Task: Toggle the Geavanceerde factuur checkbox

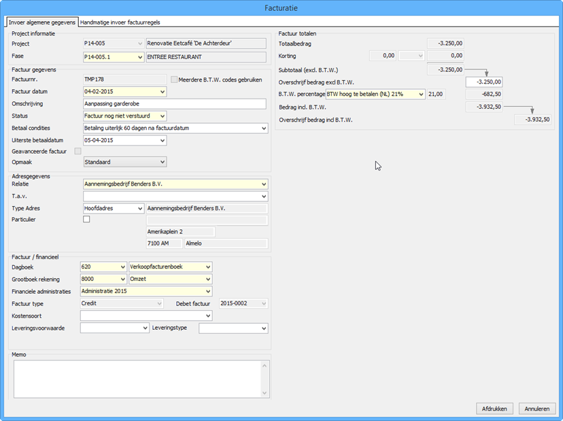Action: (78, 151)
